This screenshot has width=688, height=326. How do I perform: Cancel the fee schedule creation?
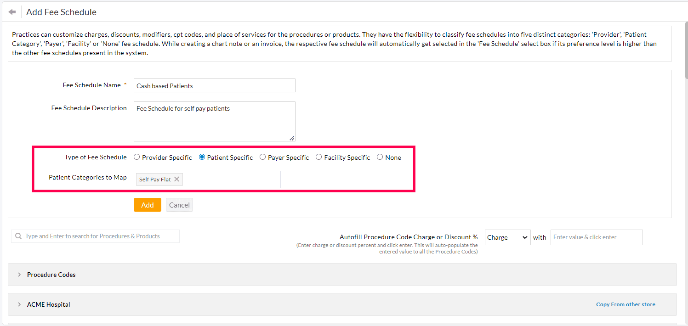[179, 205]
